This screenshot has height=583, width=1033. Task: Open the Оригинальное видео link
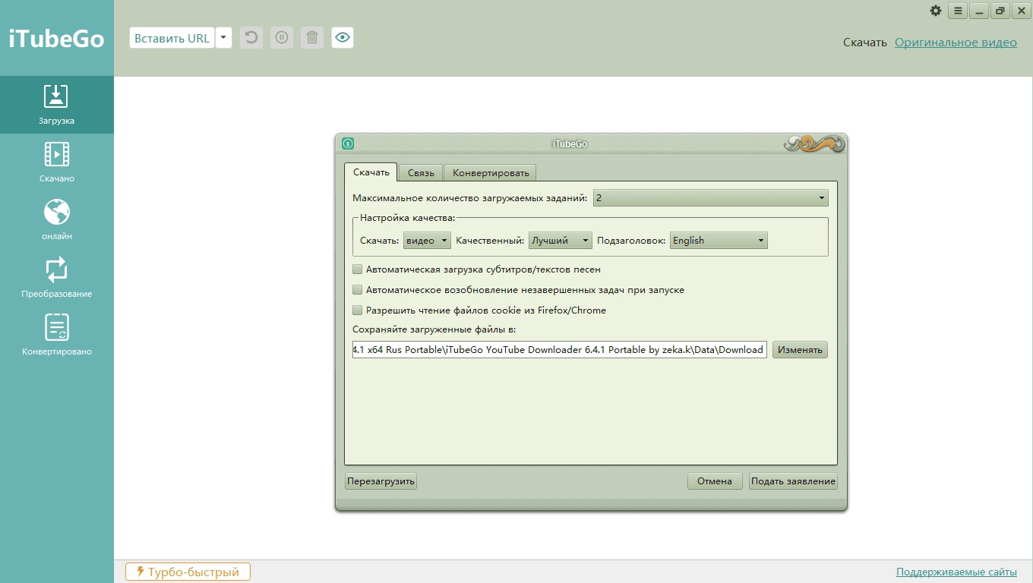pyautogui.click(x=956, y=43)
